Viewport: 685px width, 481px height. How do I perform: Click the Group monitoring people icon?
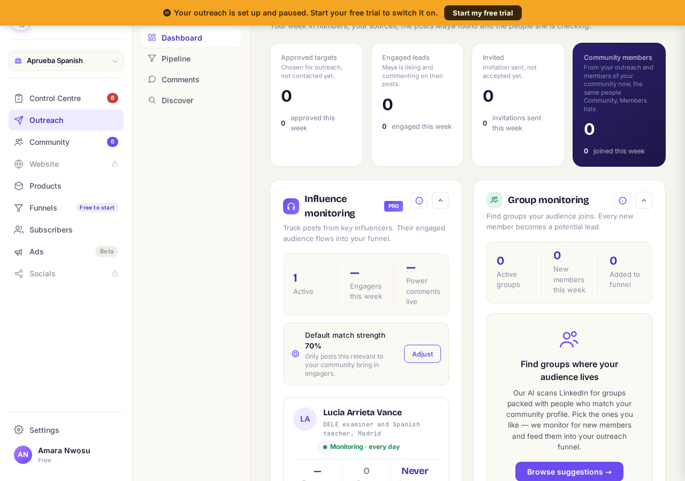(494, 200)
